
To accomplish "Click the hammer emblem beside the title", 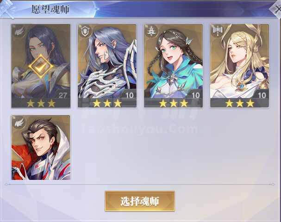I will tap(7, 9).
